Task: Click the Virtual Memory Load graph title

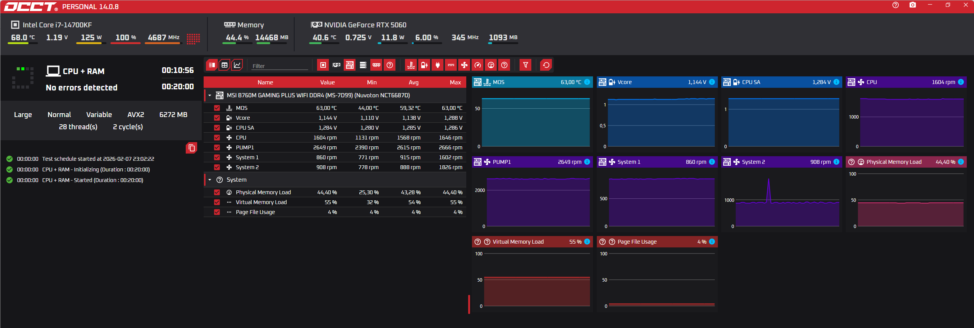Action: (518, 242)
